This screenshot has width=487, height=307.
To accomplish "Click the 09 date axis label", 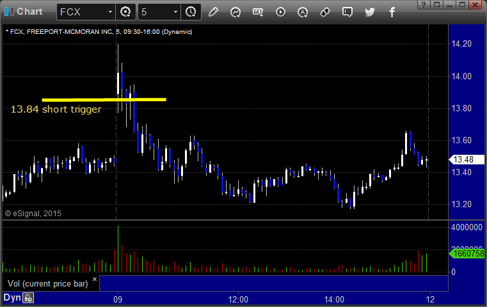I will tap(118, 299).
